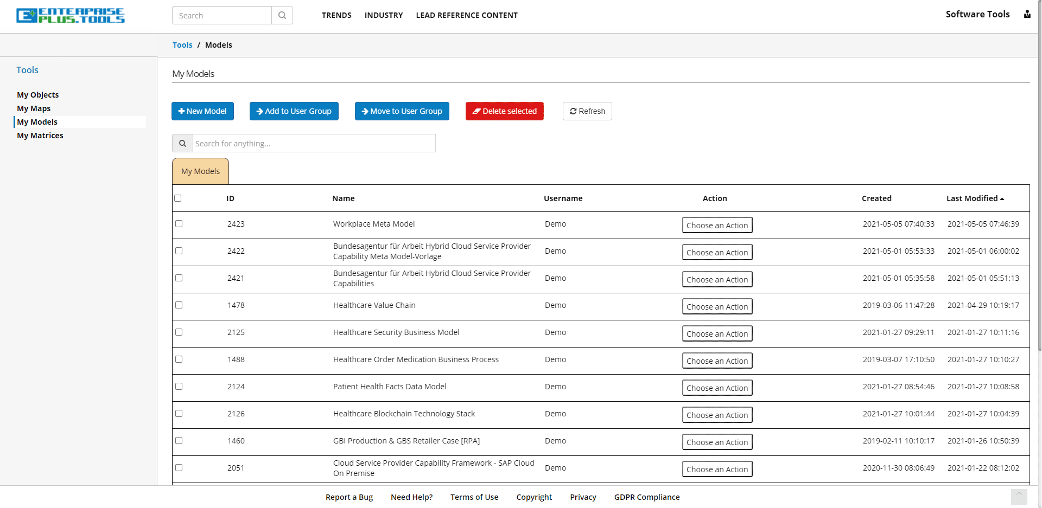Viewport: 1042px width, 508px height.
Task: Focus the Search for anything field
Action: point(314,143)
